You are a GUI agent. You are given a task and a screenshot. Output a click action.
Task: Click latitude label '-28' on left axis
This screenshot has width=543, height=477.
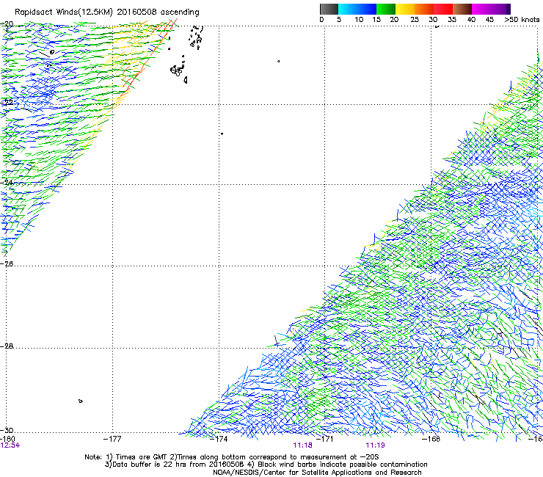click(x=7, y=346)
